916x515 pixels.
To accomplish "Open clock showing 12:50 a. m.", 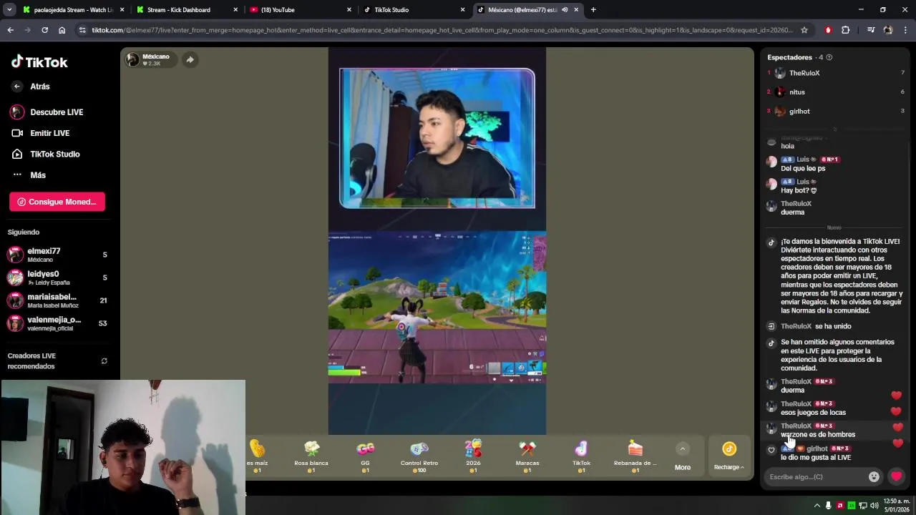I will (897, 506).
